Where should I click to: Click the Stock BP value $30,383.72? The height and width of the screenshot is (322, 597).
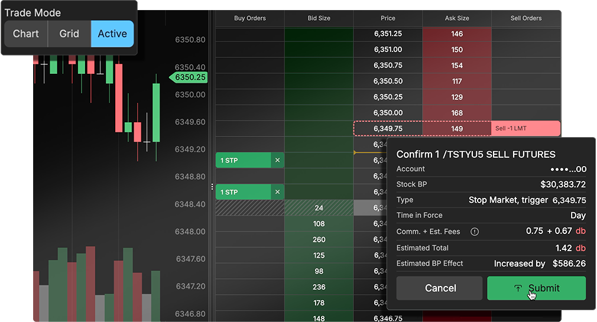tap(563, 184)
